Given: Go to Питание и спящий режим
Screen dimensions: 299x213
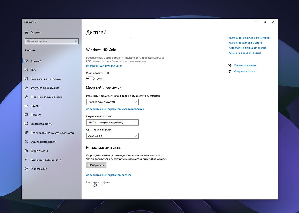Looking at the screenshot, I should pos(46,97).
